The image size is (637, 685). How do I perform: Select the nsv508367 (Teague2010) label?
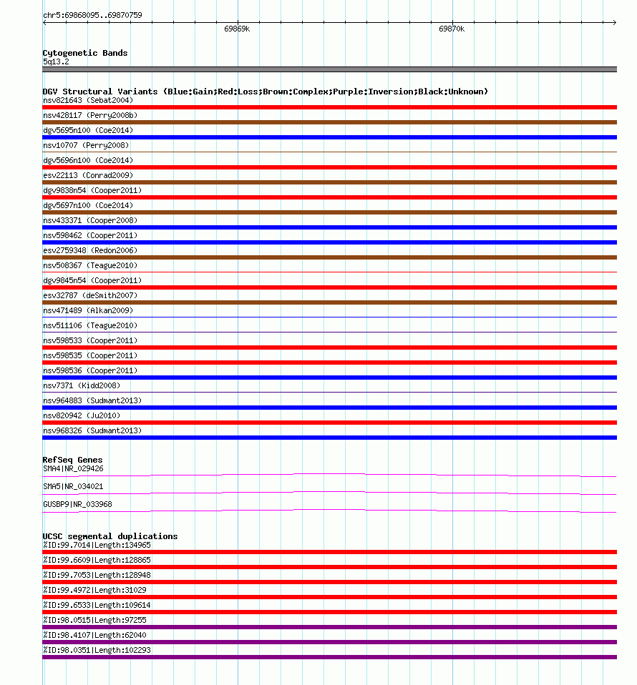point(90,265)
